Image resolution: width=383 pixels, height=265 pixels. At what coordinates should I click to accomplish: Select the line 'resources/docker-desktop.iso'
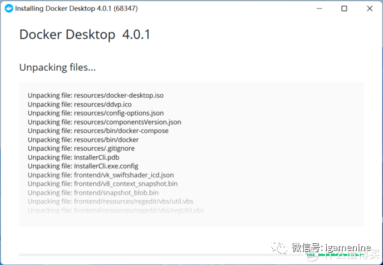point(96,95)
